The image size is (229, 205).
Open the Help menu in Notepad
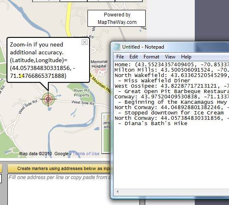[186, 57]
